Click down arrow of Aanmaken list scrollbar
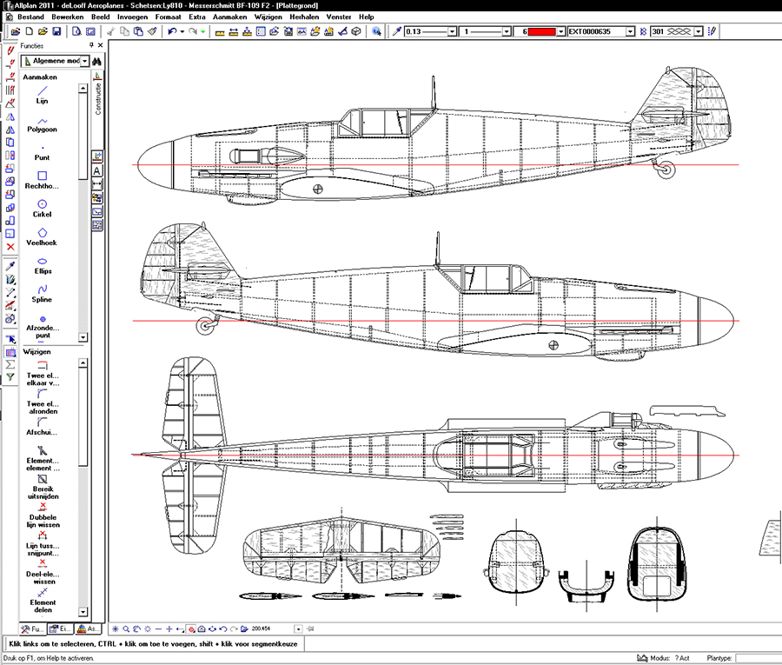Image resolution: width=782 pixels, height=665 pixels. tap(83, 337)
